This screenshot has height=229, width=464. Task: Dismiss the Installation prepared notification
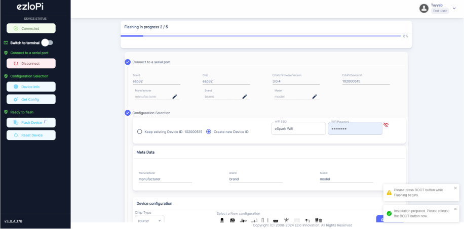click(x=455, y=209)
